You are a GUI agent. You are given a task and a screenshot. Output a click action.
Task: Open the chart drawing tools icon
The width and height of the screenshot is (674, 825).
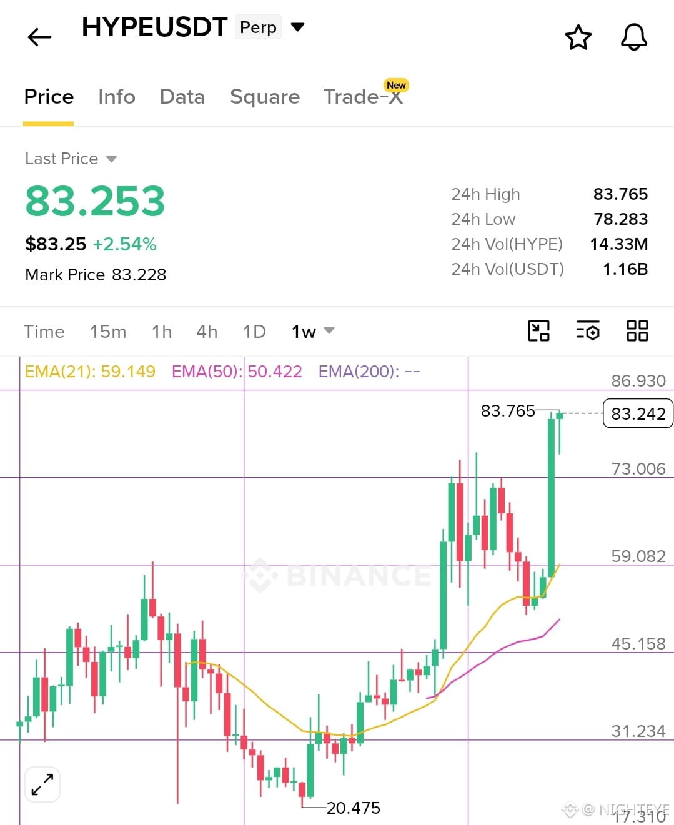[x=538, y=330]
